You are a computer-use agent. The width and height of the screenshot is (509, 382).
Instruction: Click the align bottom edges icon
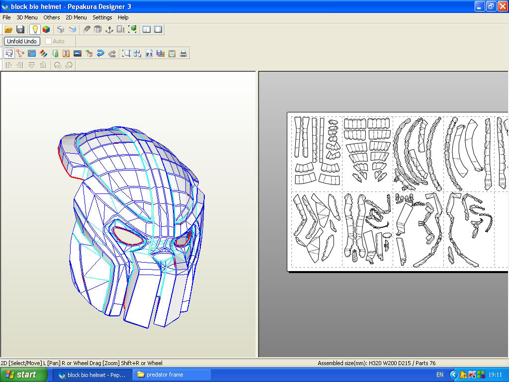click(x=43, y=65)
